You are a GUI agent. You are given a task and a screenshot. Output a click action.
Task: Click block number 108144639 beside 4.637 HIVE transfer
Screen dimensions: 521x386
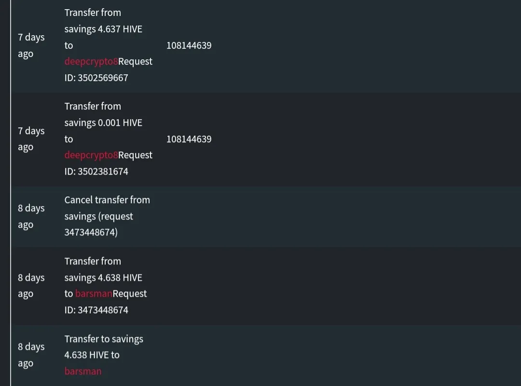pos(189,45)
